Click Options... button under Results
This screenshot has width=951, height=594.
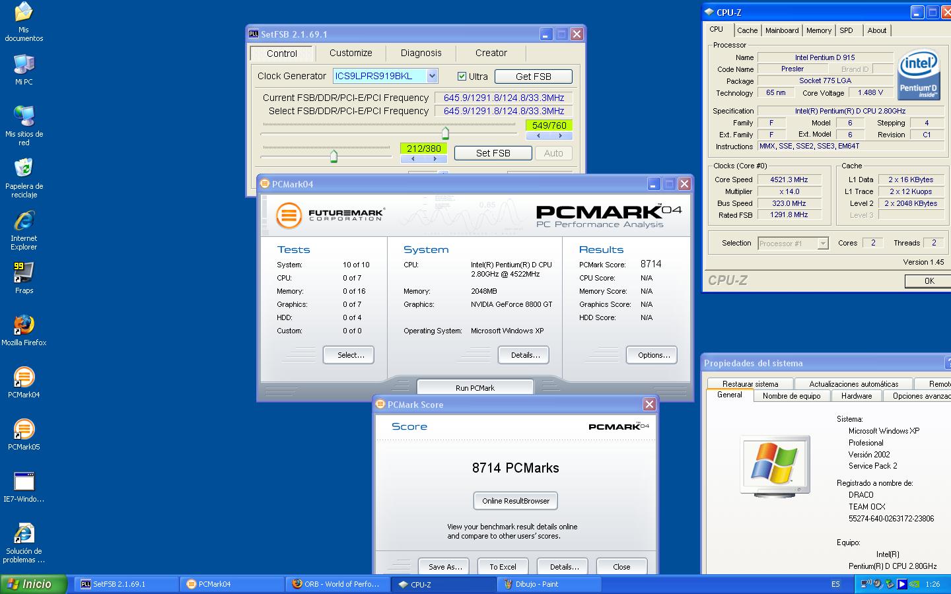652,355
